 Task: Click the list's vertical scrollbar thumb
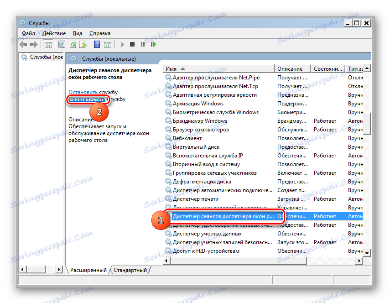pyautogui.click(x=367, y=123)
